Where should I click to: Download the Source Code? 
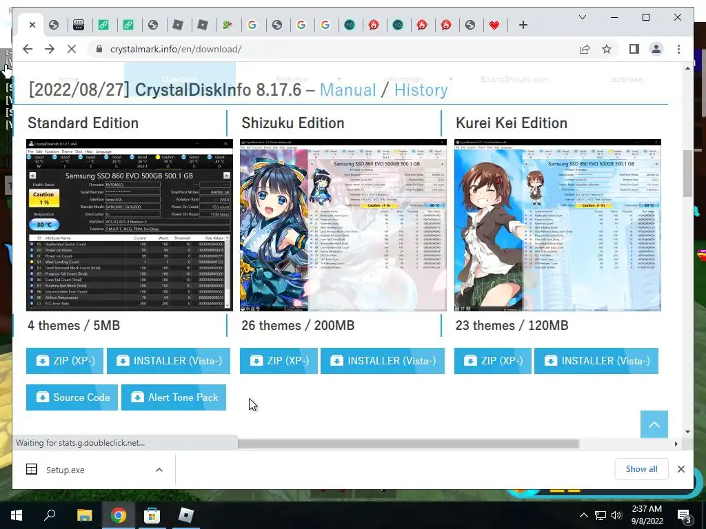tap(72, 397)
